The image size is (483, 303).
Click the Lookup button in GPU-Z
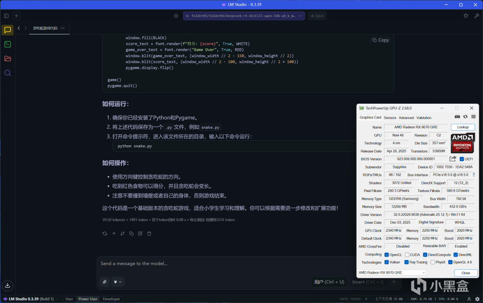[x=463, y=127]
